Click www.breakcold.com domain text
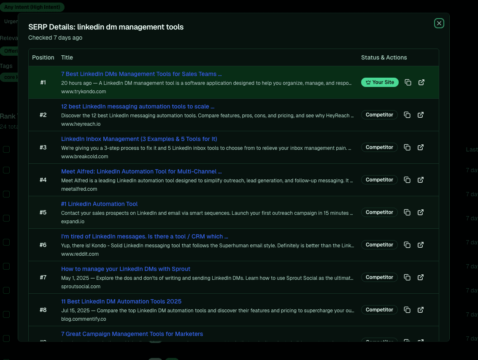Viewport: 478px width, 360px height. 84,157
